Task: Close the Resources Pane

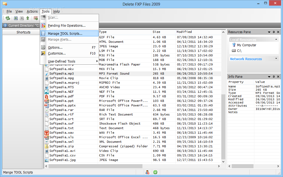Action: click(278, 32)
